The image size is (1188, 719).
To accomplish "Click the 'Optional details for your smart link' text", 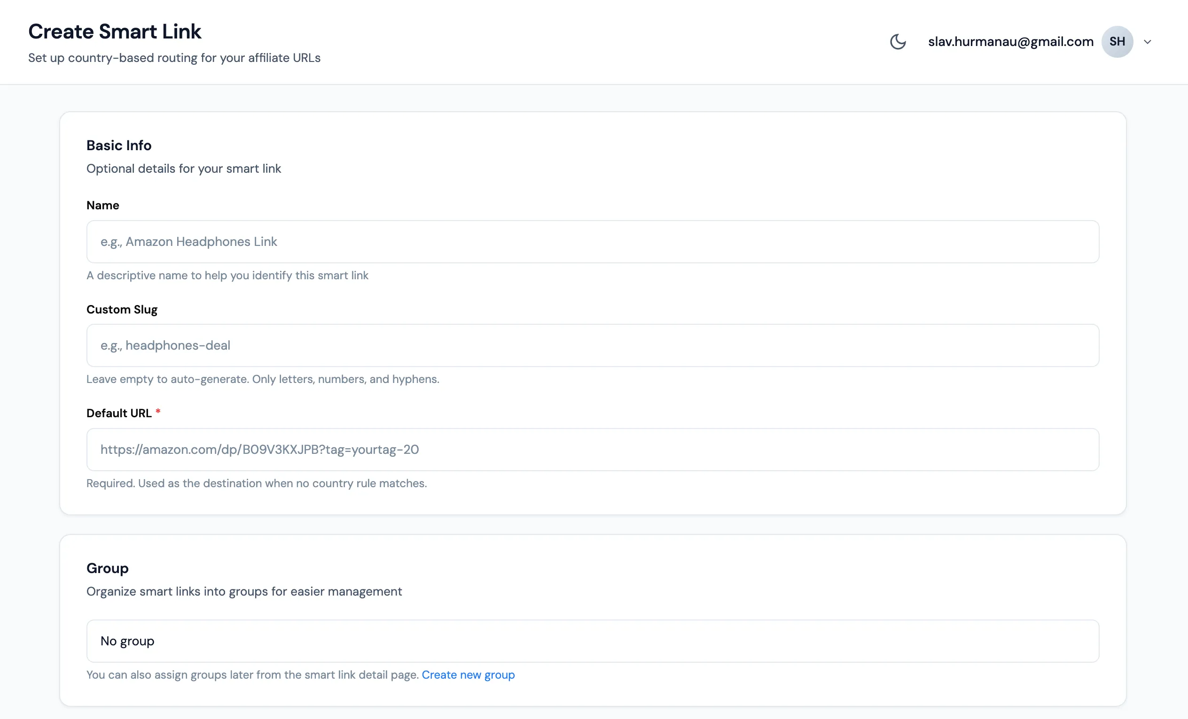I will (x=184, y=168).
